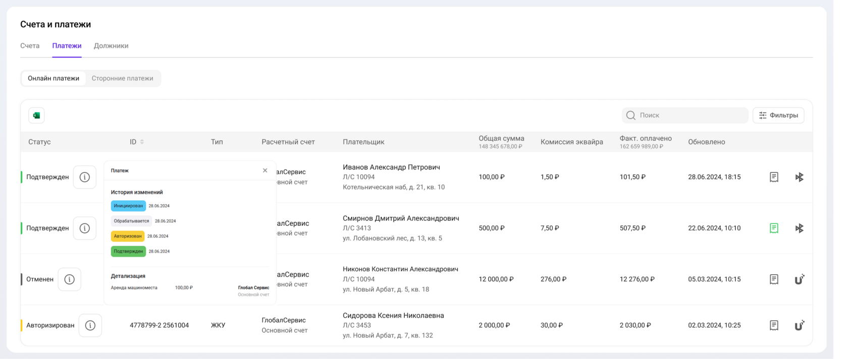Click info icon for Иванов's confirmed payment
Viewport: 848px width, 359px height.
(x=85, y=177)
